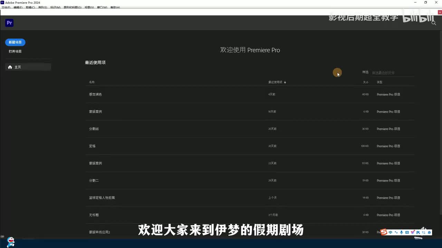Open the soft keyboard icon in IME bar
The image size is (442, 248).
click(407, 232)
